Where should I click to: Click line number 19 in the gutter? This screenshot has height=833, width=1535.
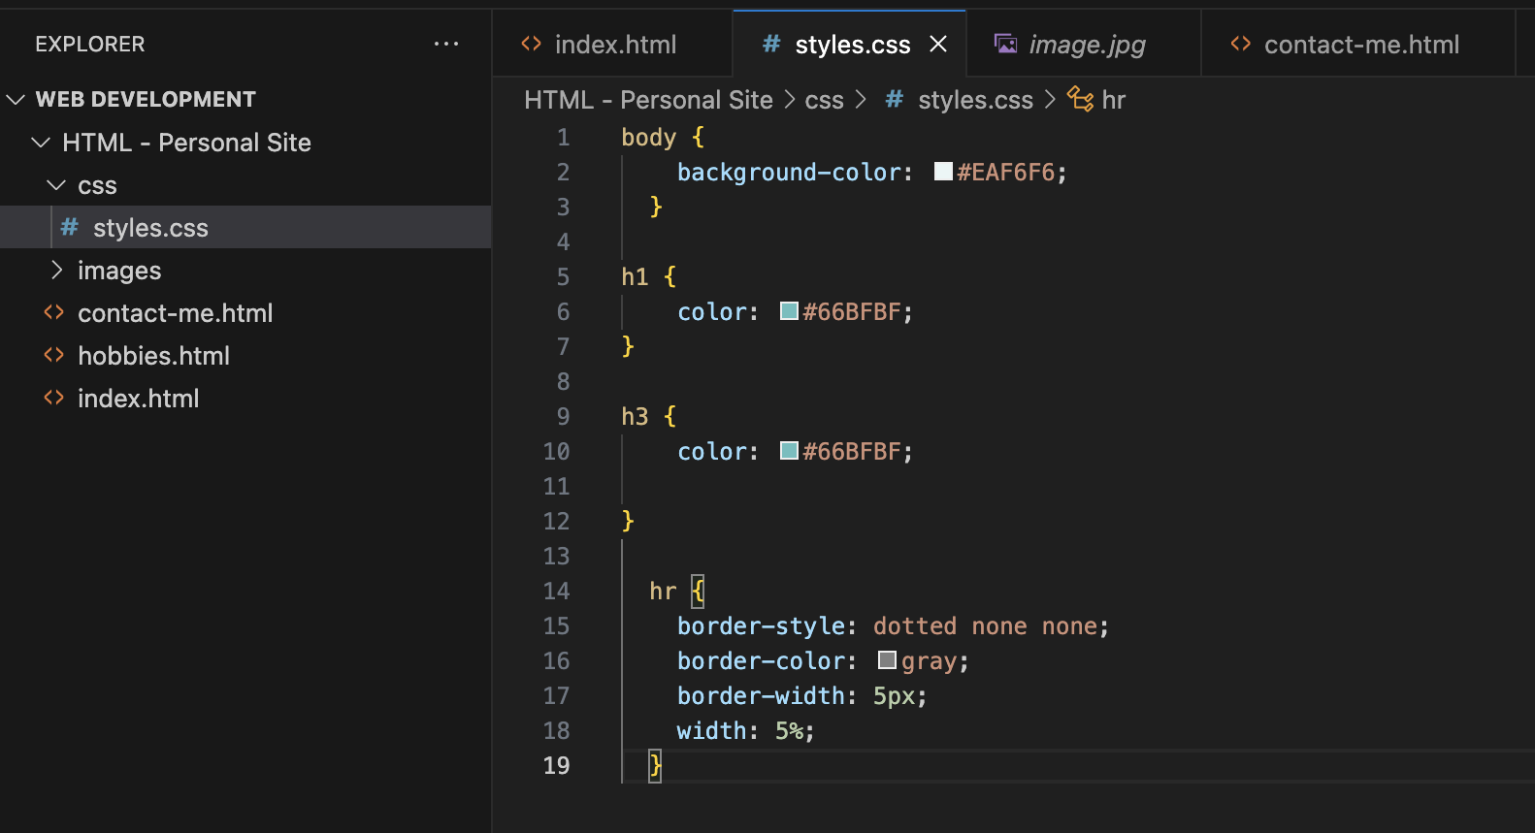(556, 765)
